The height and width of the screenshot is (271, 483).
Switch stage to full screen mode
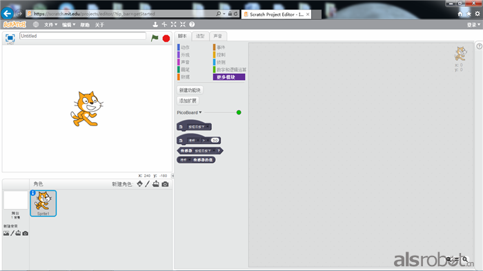[10, 37]
